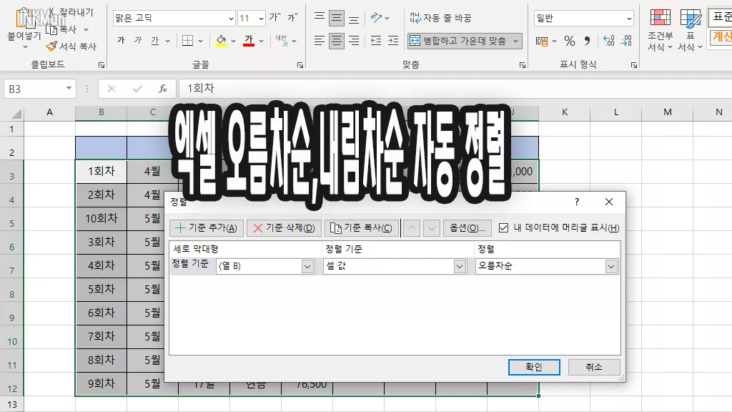Click the Options (옵션) button in Sort dialog
Screen dimensions: 732x412
[467, 228]
